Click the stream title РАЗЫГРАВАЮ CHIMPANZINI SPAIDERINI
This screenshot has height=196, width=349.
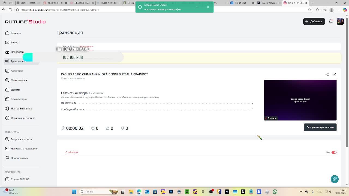click(x=104, y=74)
